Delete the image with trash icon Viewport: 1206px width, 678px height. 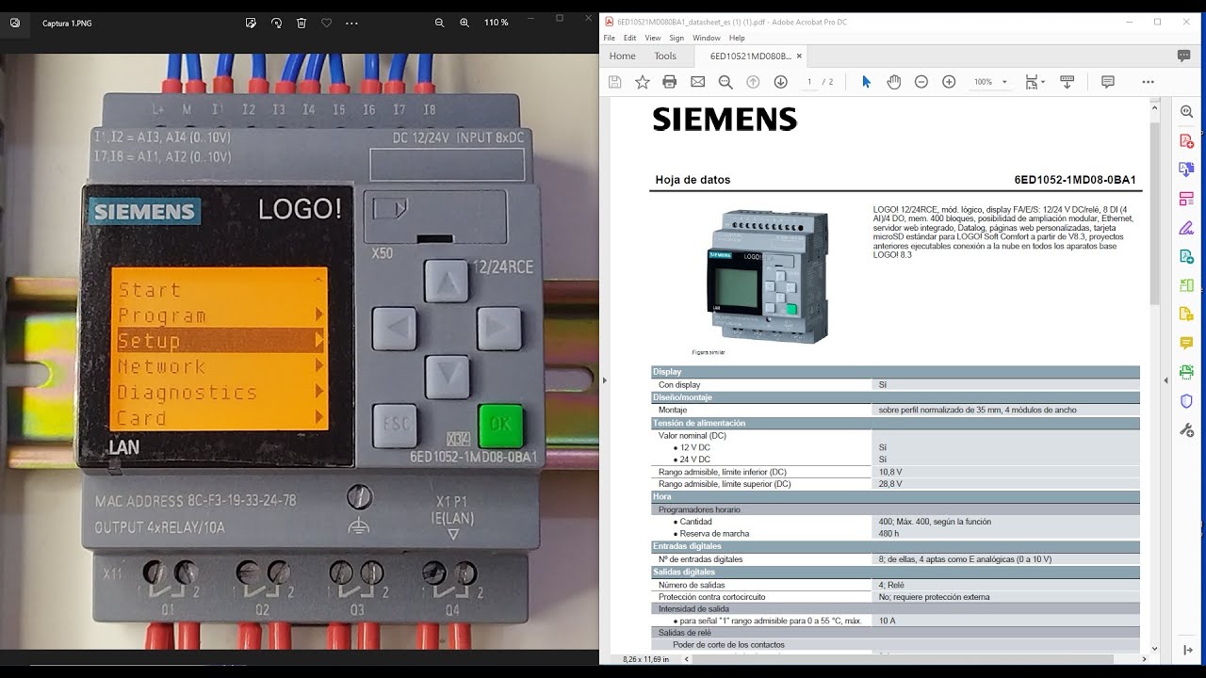301,22
